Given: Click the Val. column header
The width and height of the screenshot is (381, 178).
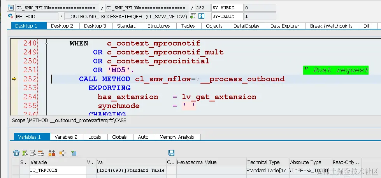Looking at the screenshot, I should 131,162.
